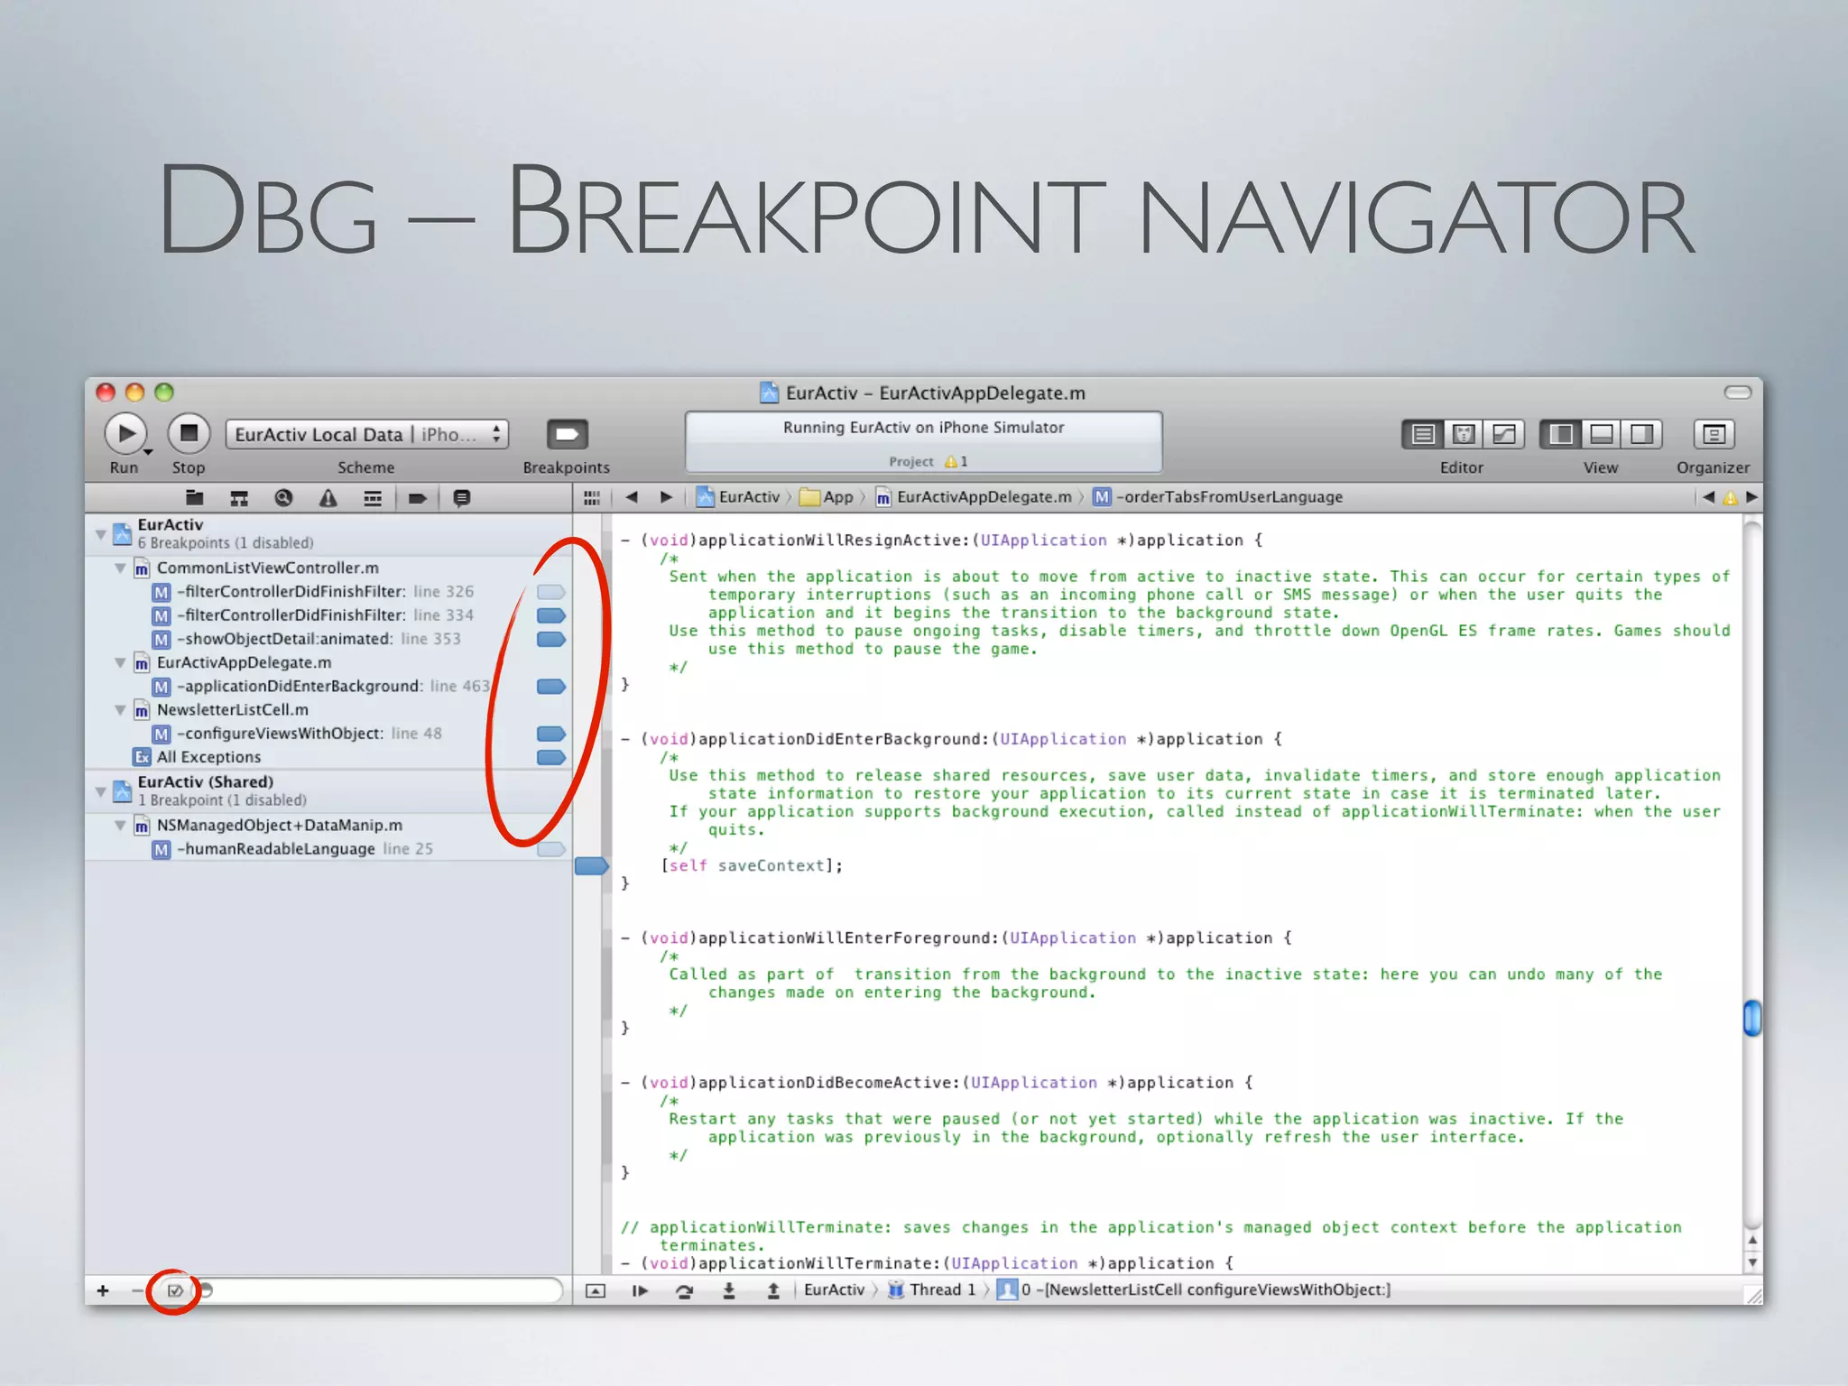This screenshot has height=1386, width=1848.
Task: Disable the showObjectDetail line 353 breakpoint
Action: tap(551, 639)
